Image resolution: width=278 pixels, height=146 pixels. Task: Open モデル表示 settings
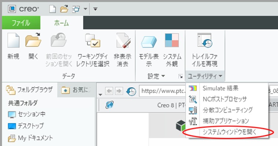149,50
